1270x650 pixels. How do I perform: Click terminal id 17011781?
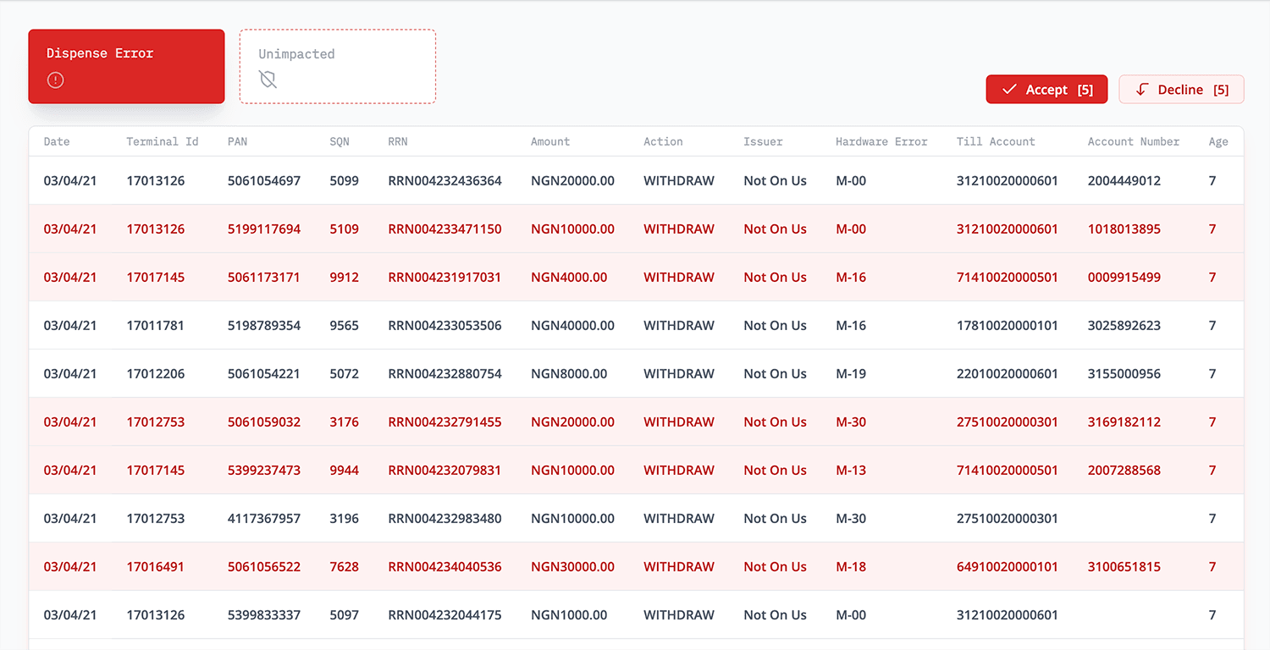point(156,325)
